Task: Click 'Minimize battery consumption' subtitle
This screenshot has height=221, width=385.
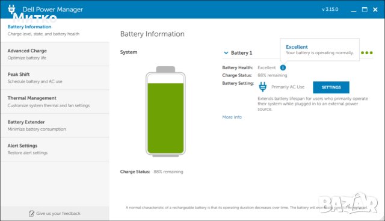Action: pos(37,129)
